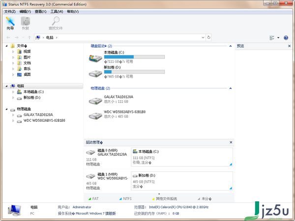Screen dimensions: 295x221
Task: Launch the 向导 wizard tool
Action: click(x=10, y=23)
